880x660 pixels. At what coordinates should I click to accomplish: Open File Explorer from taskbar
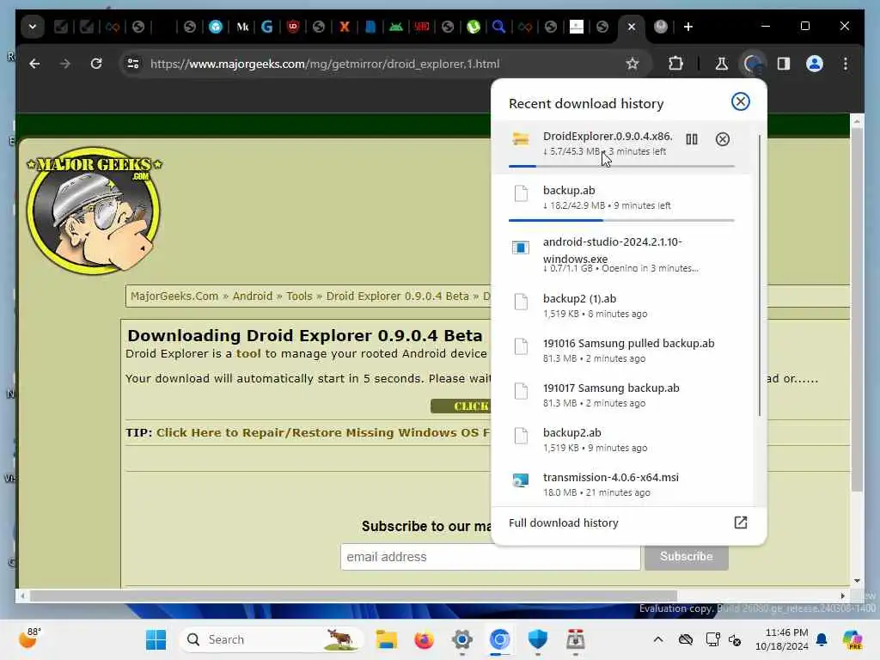point(387,639)
